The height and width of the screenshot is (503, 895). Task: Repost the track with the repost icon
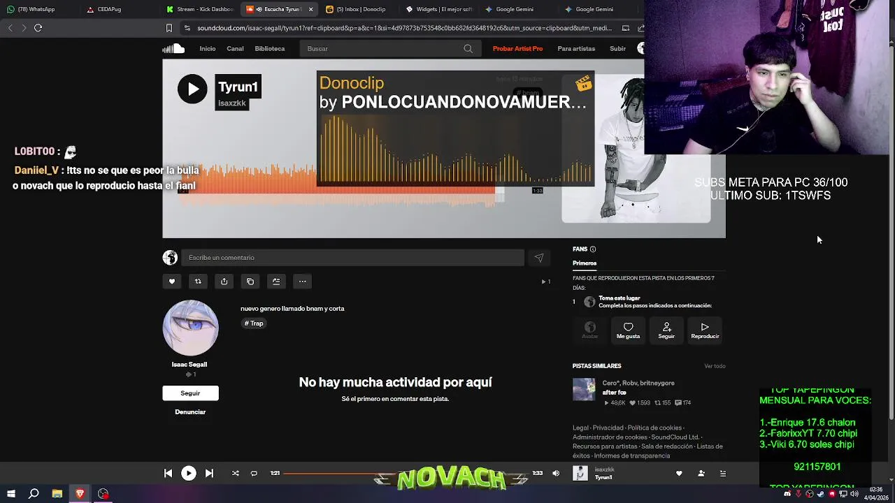[x=198, y=282]
